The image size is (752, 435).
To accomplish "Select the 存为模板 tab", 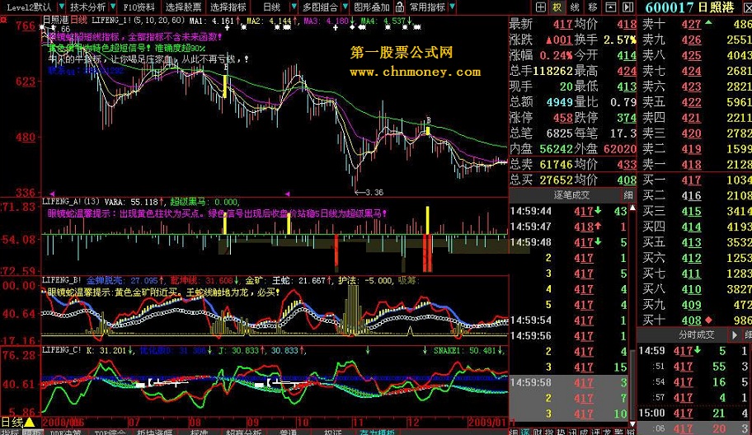I will (x=377, y=433).
